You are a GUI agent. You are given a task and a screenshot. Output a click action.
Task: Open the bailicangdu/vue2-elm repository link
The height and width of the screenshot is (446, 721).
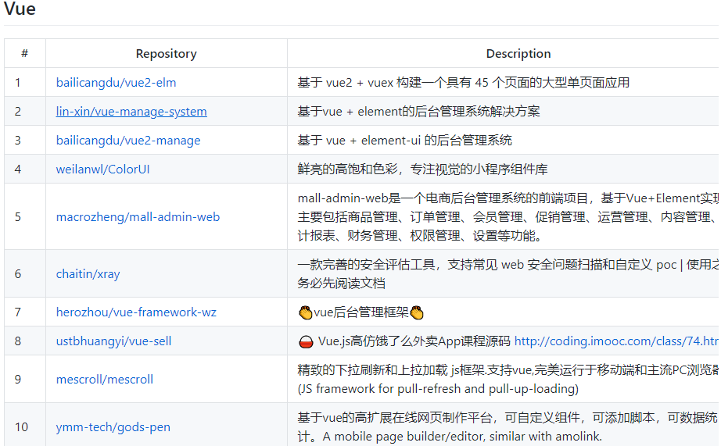[x=116, y=83]
